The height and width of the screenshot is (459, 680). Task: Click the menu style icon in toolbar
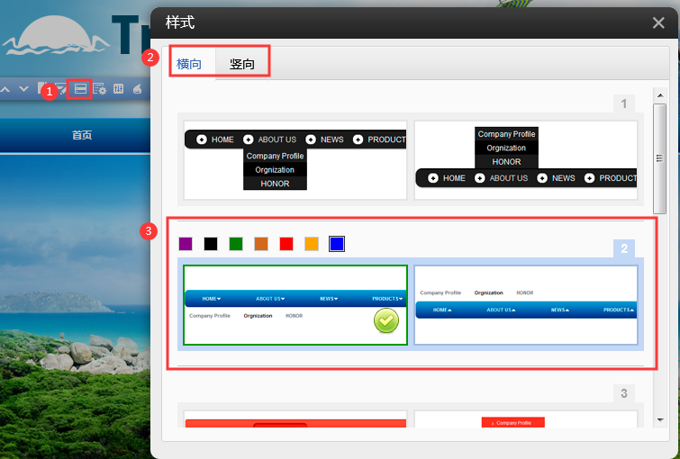tap(79, 89)
